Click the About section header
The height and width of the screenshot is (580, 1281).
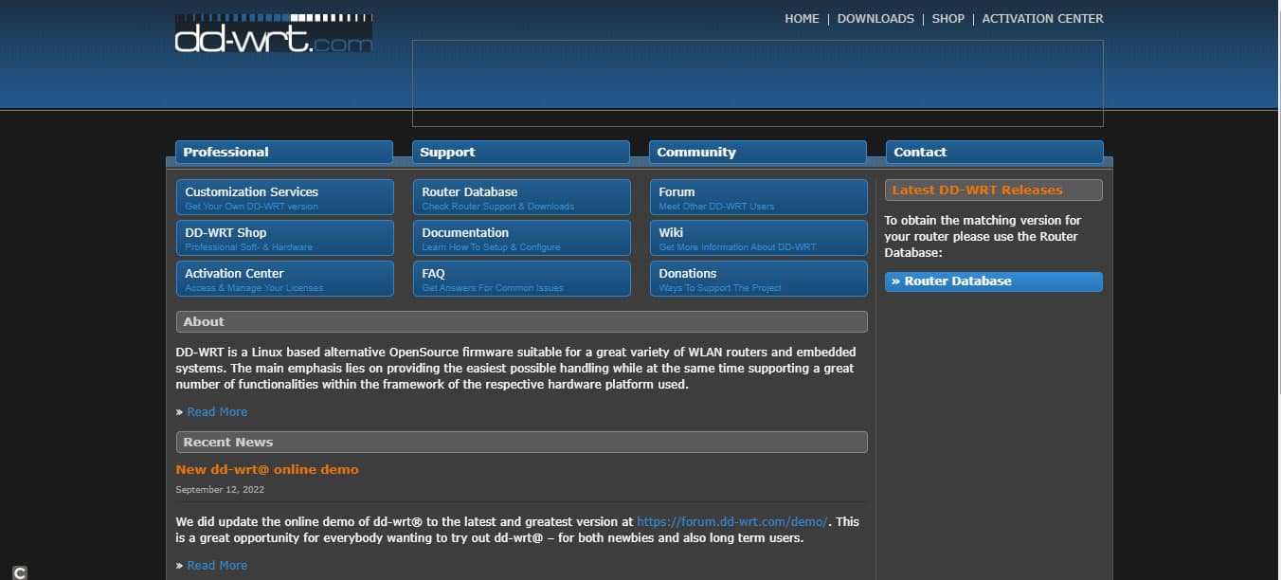[522, 322]
